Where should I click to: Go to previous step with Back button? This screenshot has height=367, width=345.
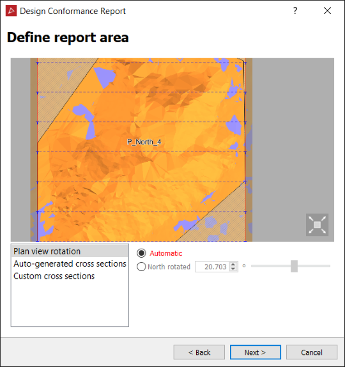coord(199,352)
